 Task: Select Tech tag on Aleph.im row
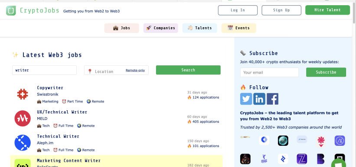(43, 150)
